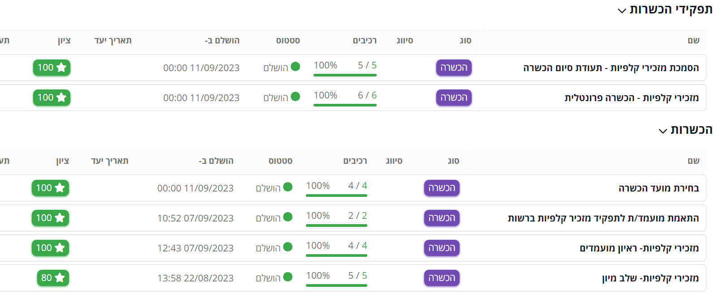718x298 pixels.
Task: Sort top table by ציון column header
Action: pyautogui.click(x=64, y=41)
